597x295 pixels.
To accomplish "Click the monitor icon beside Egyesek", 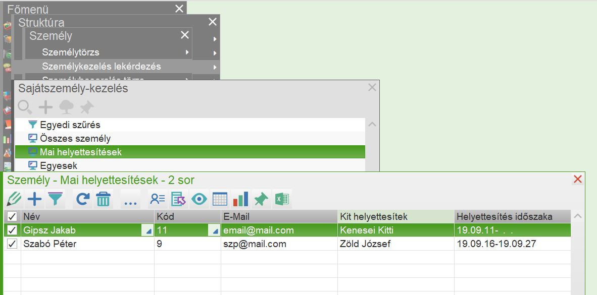I will pyautogui.click(x=33, y=165).
